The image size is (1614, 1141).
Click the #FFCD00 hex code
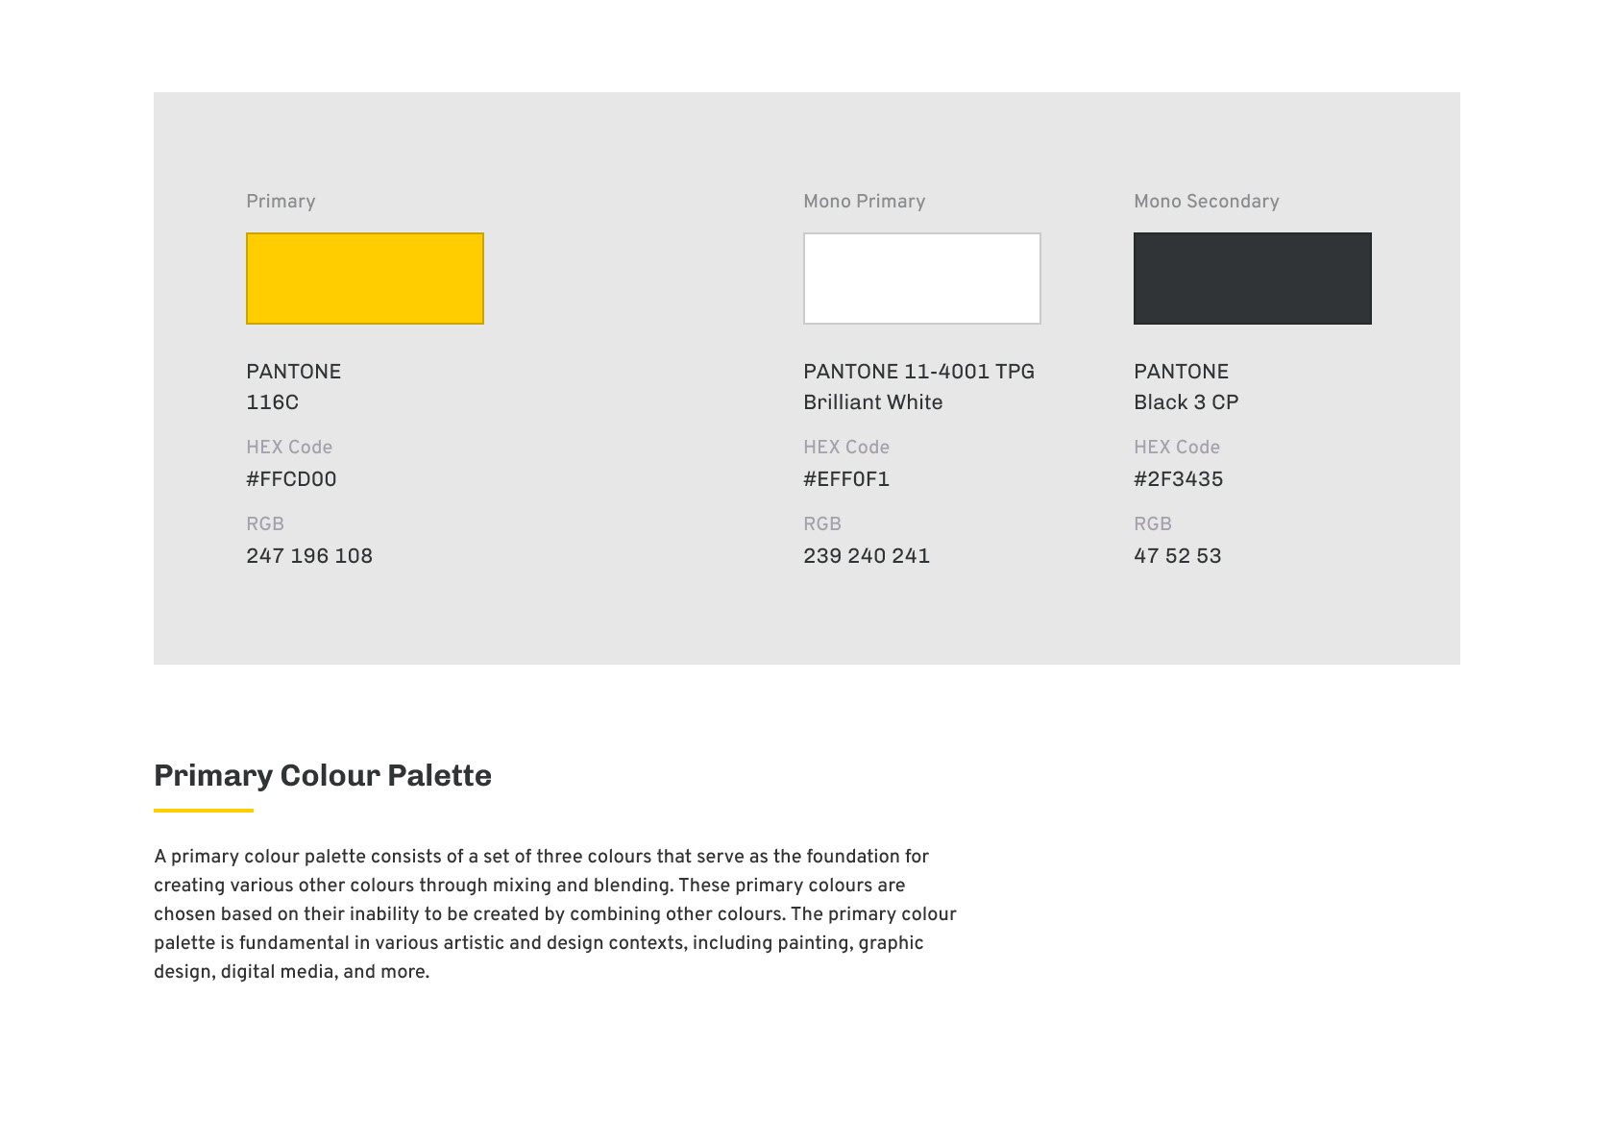click(291, 479)
